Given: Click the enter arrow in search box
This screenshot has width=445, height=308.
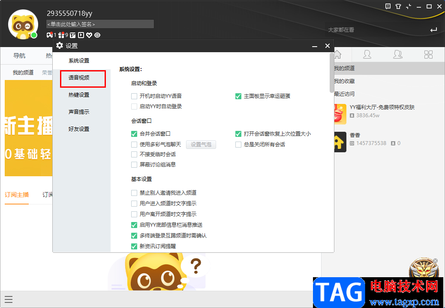Looking at the screenshot, I should [433, 30].
